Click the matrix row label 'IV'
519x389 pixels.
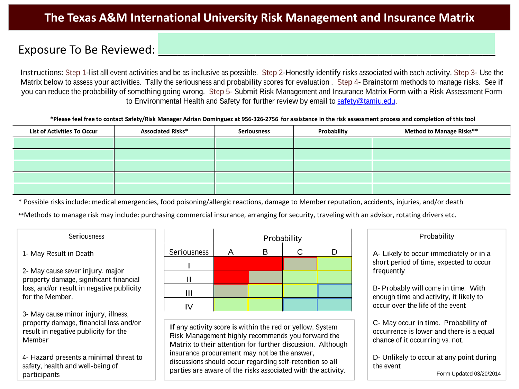189,307
